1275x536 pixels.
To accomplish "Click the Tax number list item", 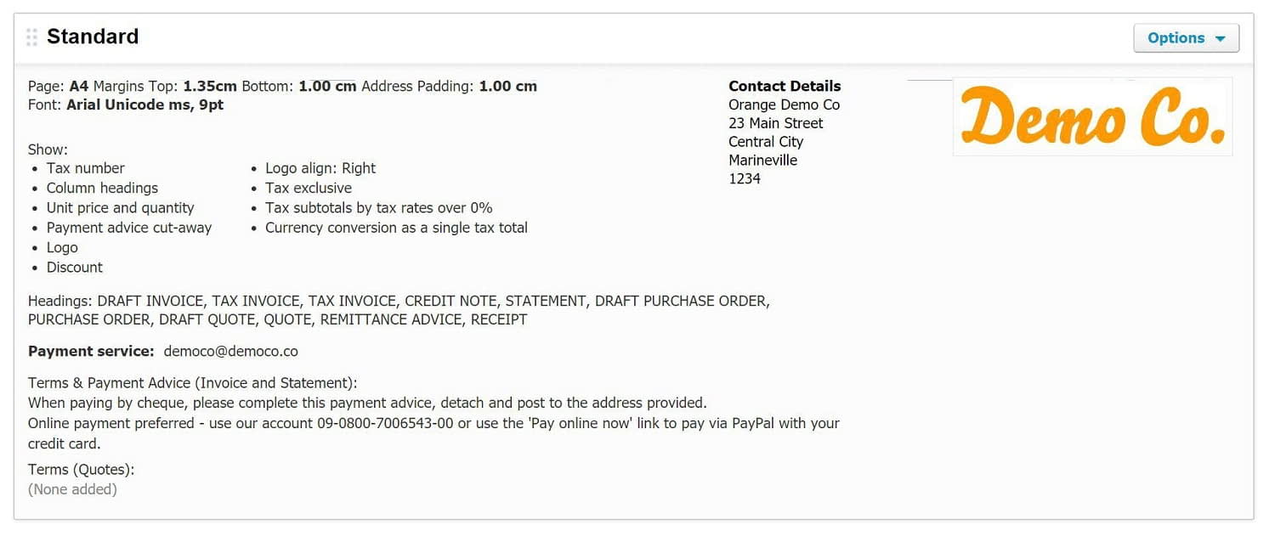I will point(86,168).
